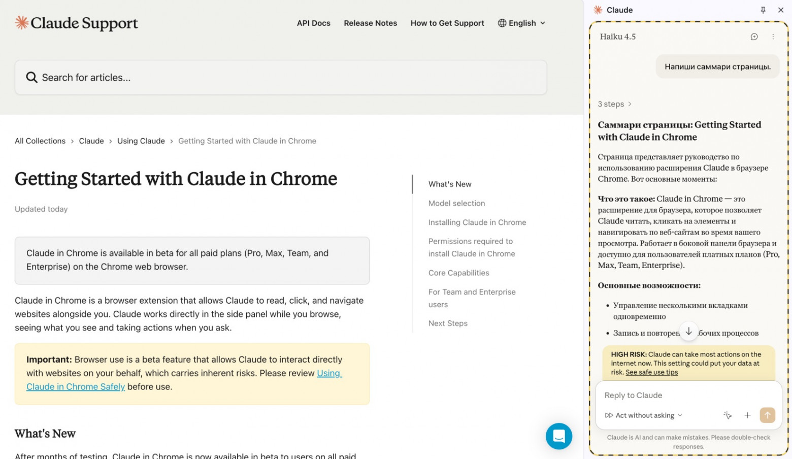Navigate to All Collections breadcrumb
The width and height of the screenshot is (792, 459).
click(x=40, y=141)
